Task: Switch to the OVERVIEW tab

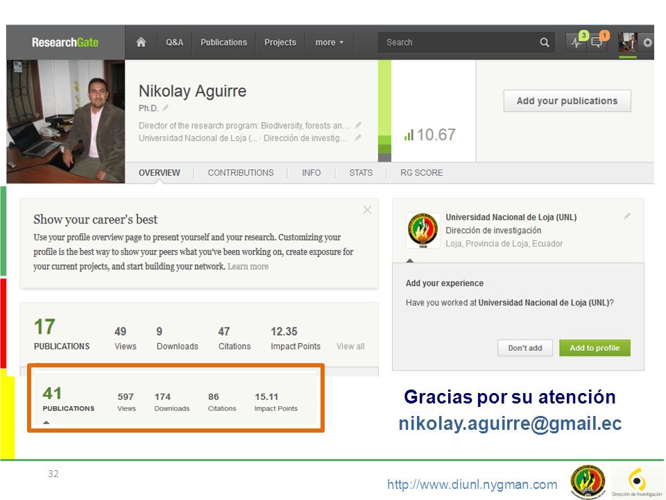Action: 160,173
